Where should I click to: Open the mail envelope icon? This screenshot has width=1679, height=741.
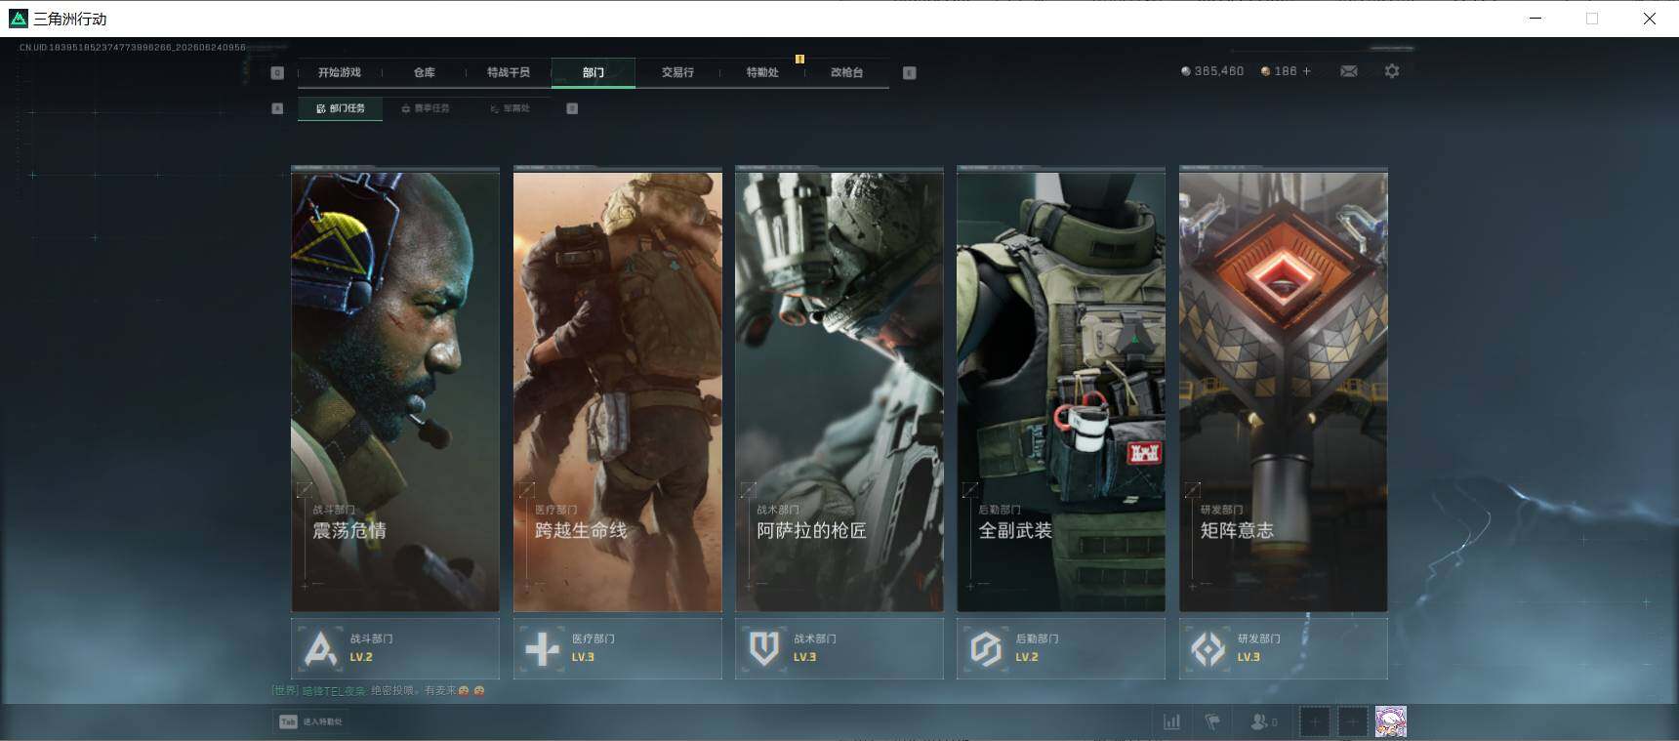point(1348,71)
